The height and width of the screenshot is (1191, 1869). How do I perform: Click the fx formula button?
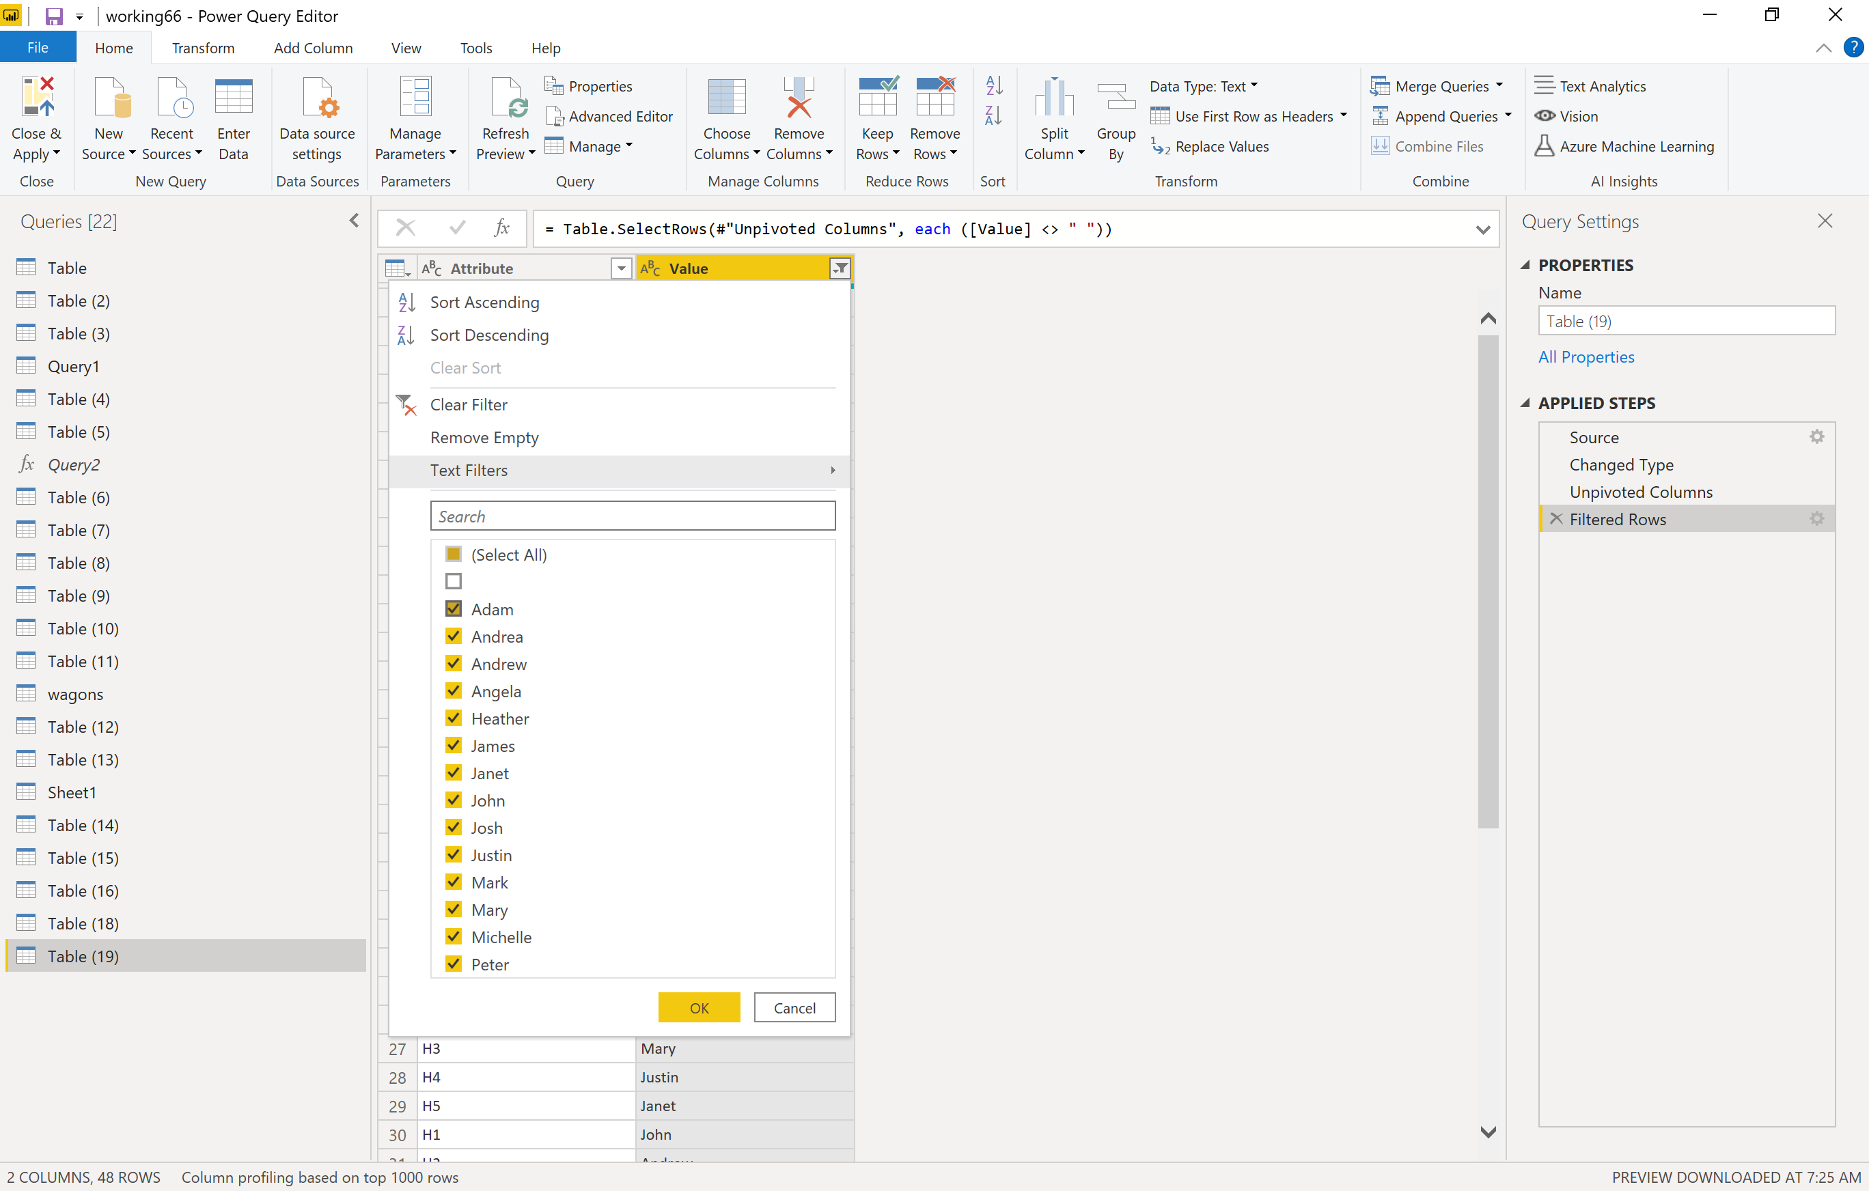pyautogui.click(x=501, y=228)
